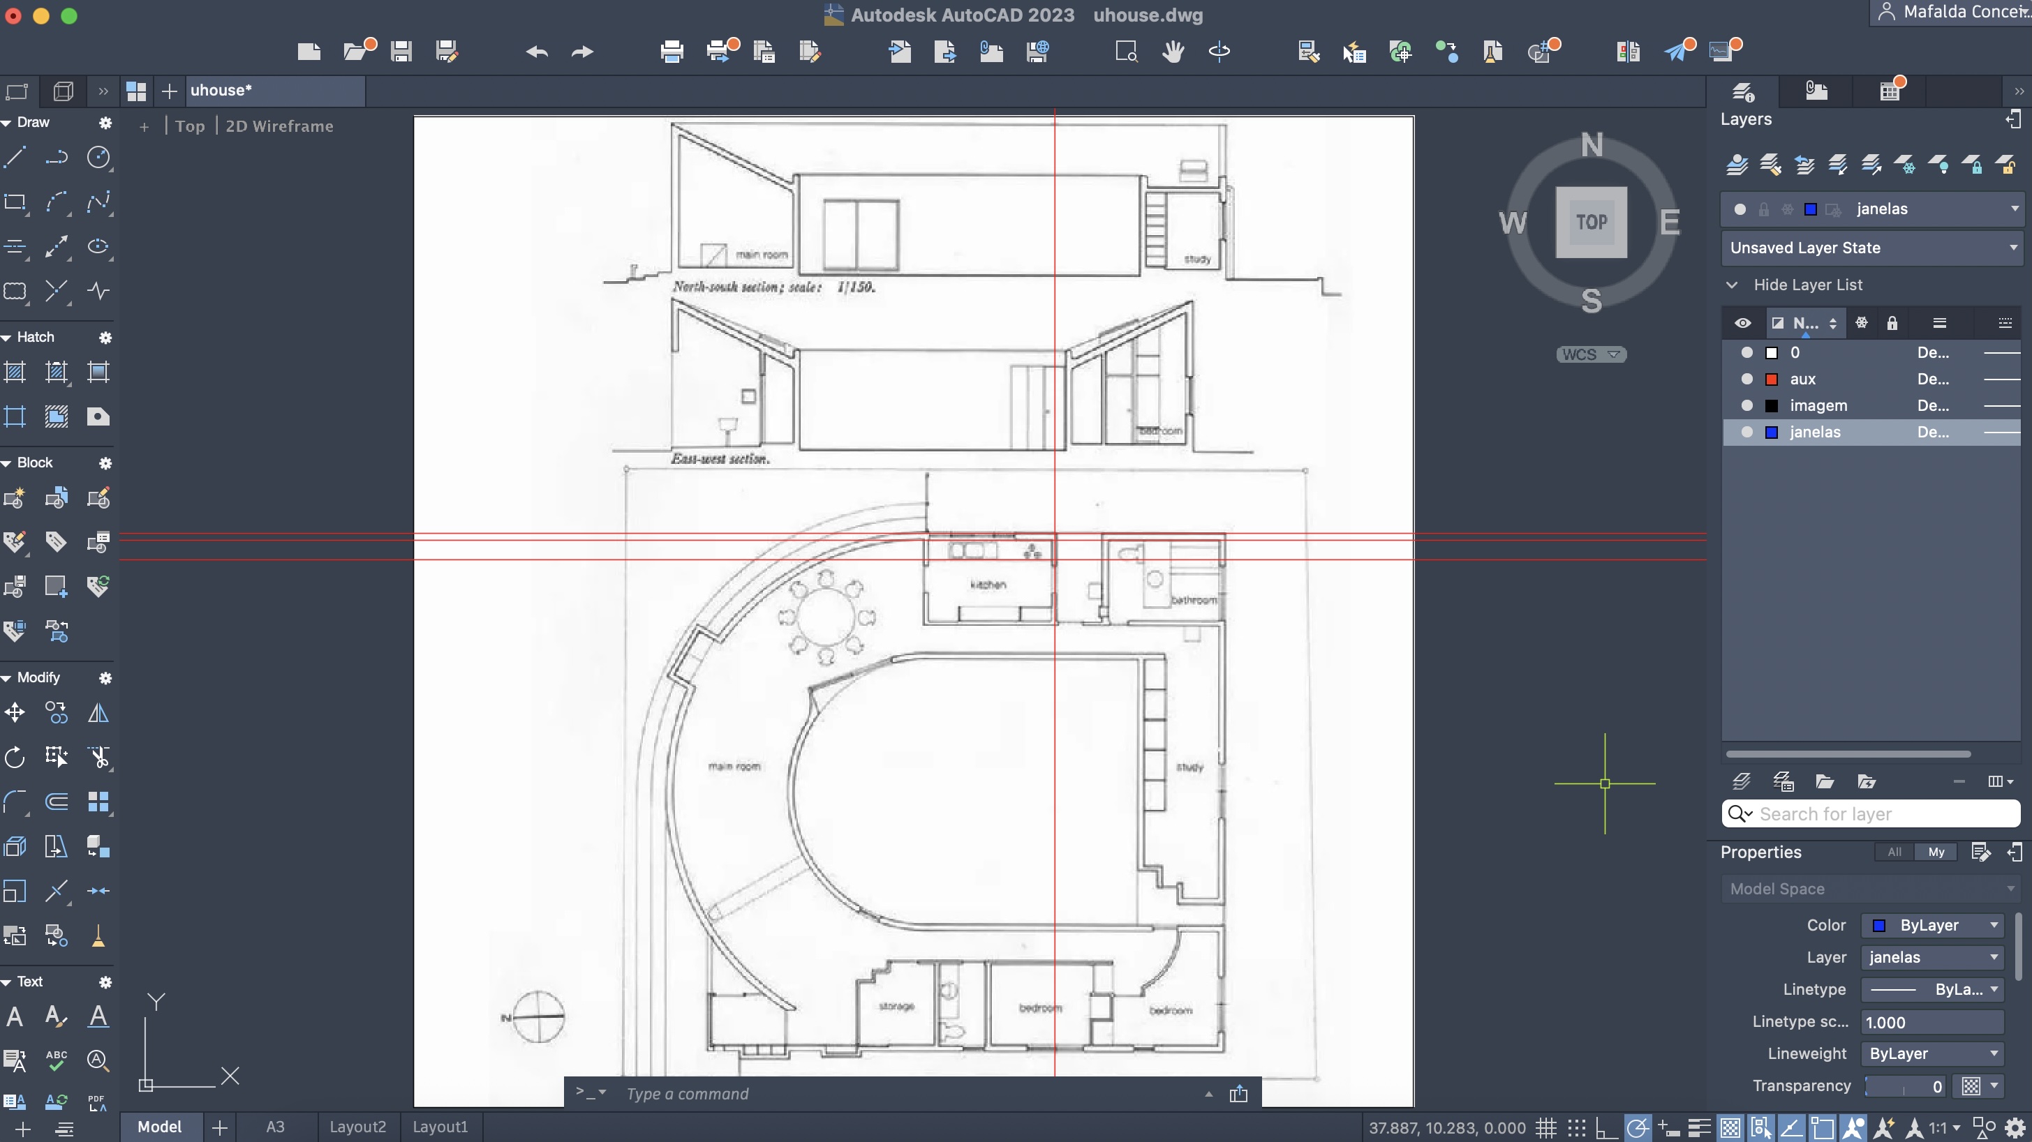Viewport: 2032px width, 1142px height.
Task: Collapse the Hide Layer List expander
Action: [x=1731, y=285]
